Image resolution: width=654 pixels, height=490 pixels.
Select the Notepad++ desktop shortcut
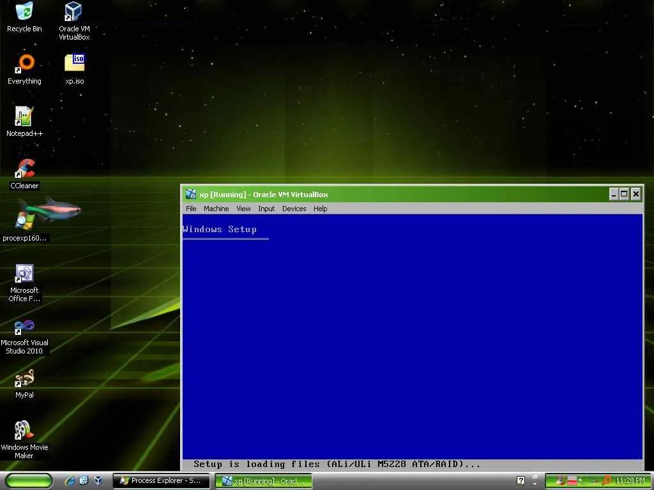[24, 122]
